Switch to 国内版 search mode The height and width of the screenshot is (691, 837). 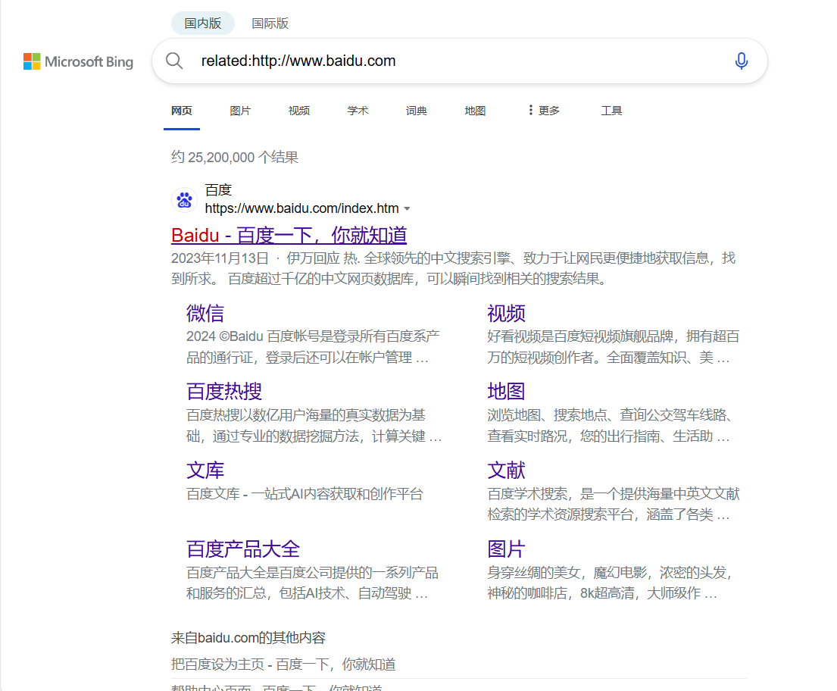click(203, 23)
